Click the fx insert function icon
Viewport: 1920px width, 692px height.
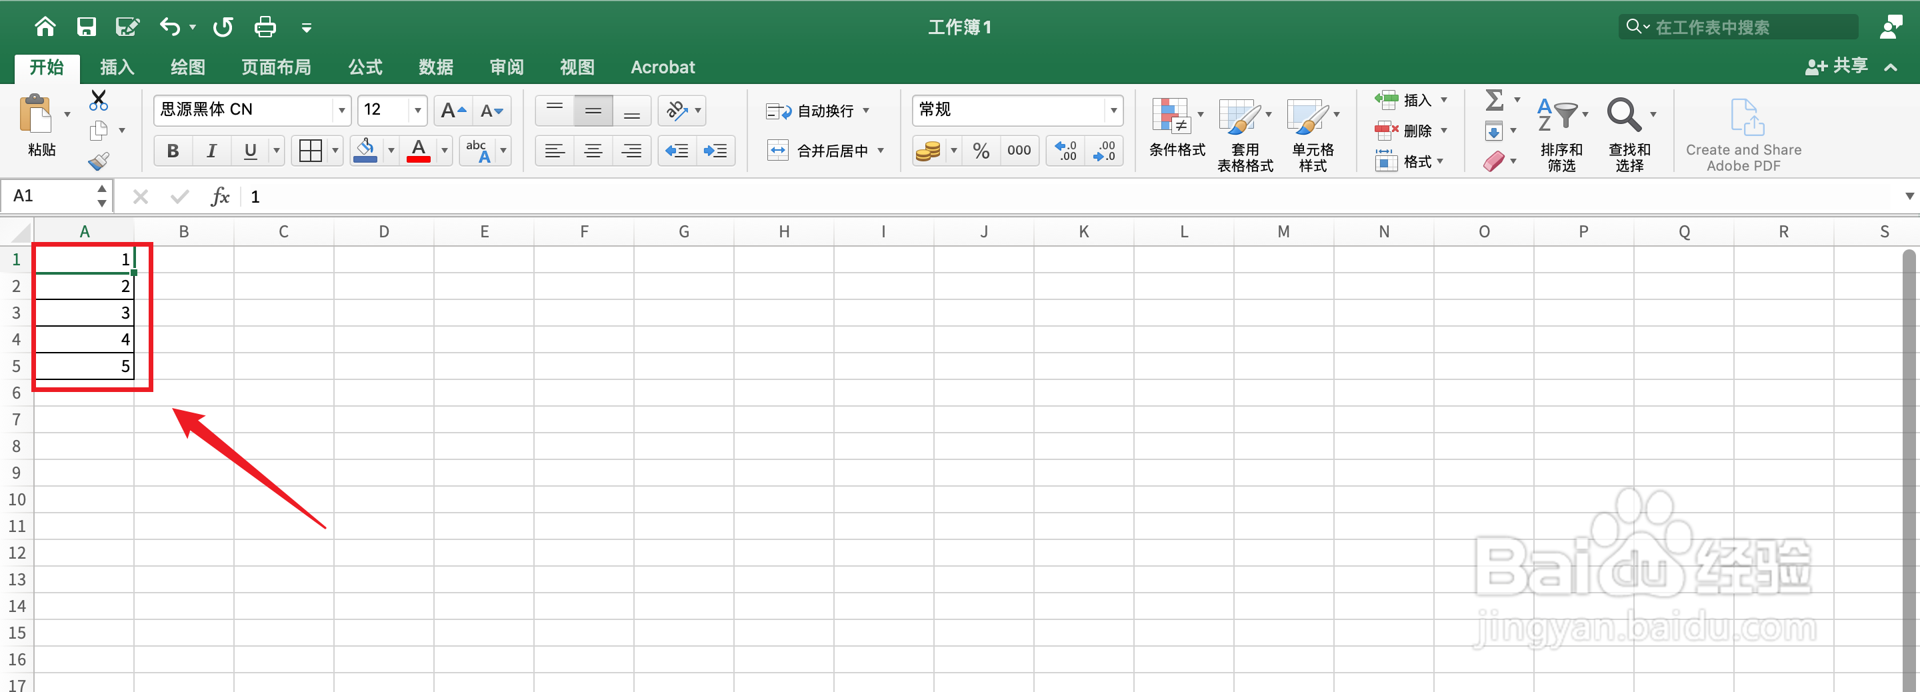(x=220, y=197)
